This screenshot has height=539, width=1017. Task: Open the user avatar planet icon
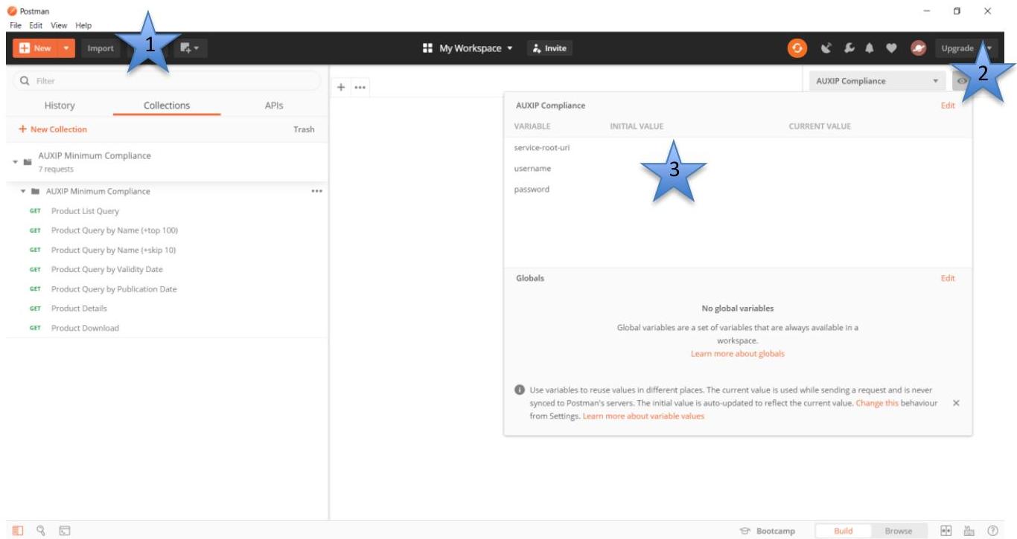click(918, 48)
